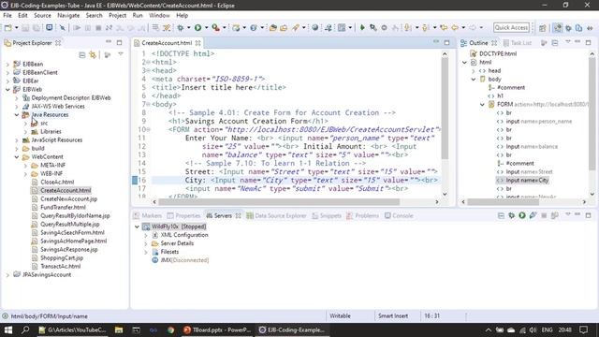Screen dimensions: 599x337
Task: Click Smart Insert in status bar
Action: tap(393, 316)
